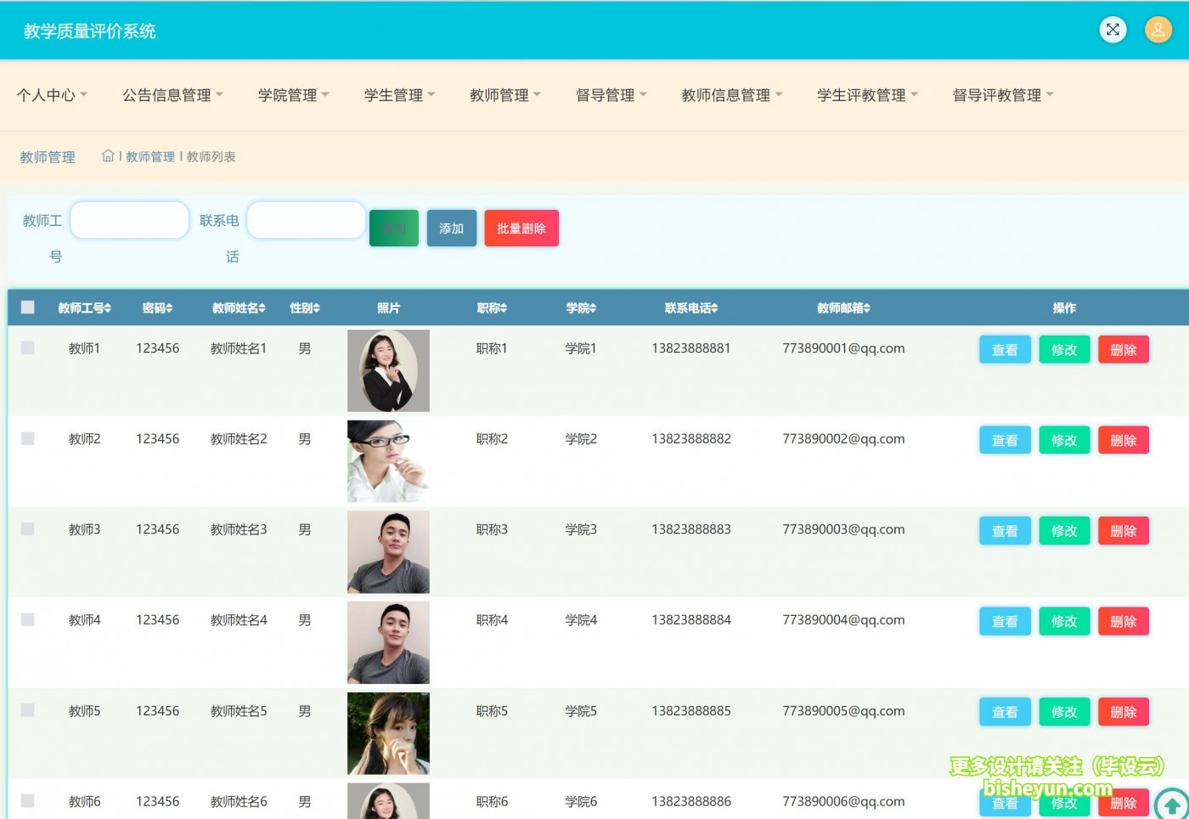The width and height of the screenshot is (1189, 819).
Task: Open the user avatar icon top right
Action: [x=1158, y=30]
